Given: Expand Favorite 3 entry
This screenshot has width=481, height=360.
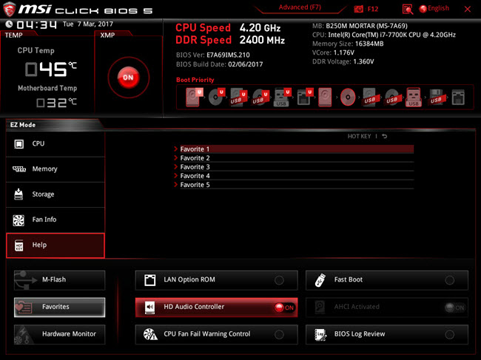Looking at the screenshot, I should pyautogui.click(x=196, y=167).
